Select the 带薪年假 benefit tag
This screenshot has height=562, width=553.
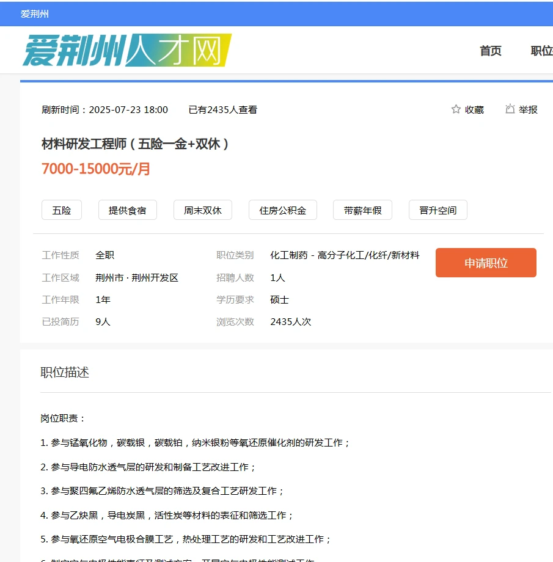362,210
